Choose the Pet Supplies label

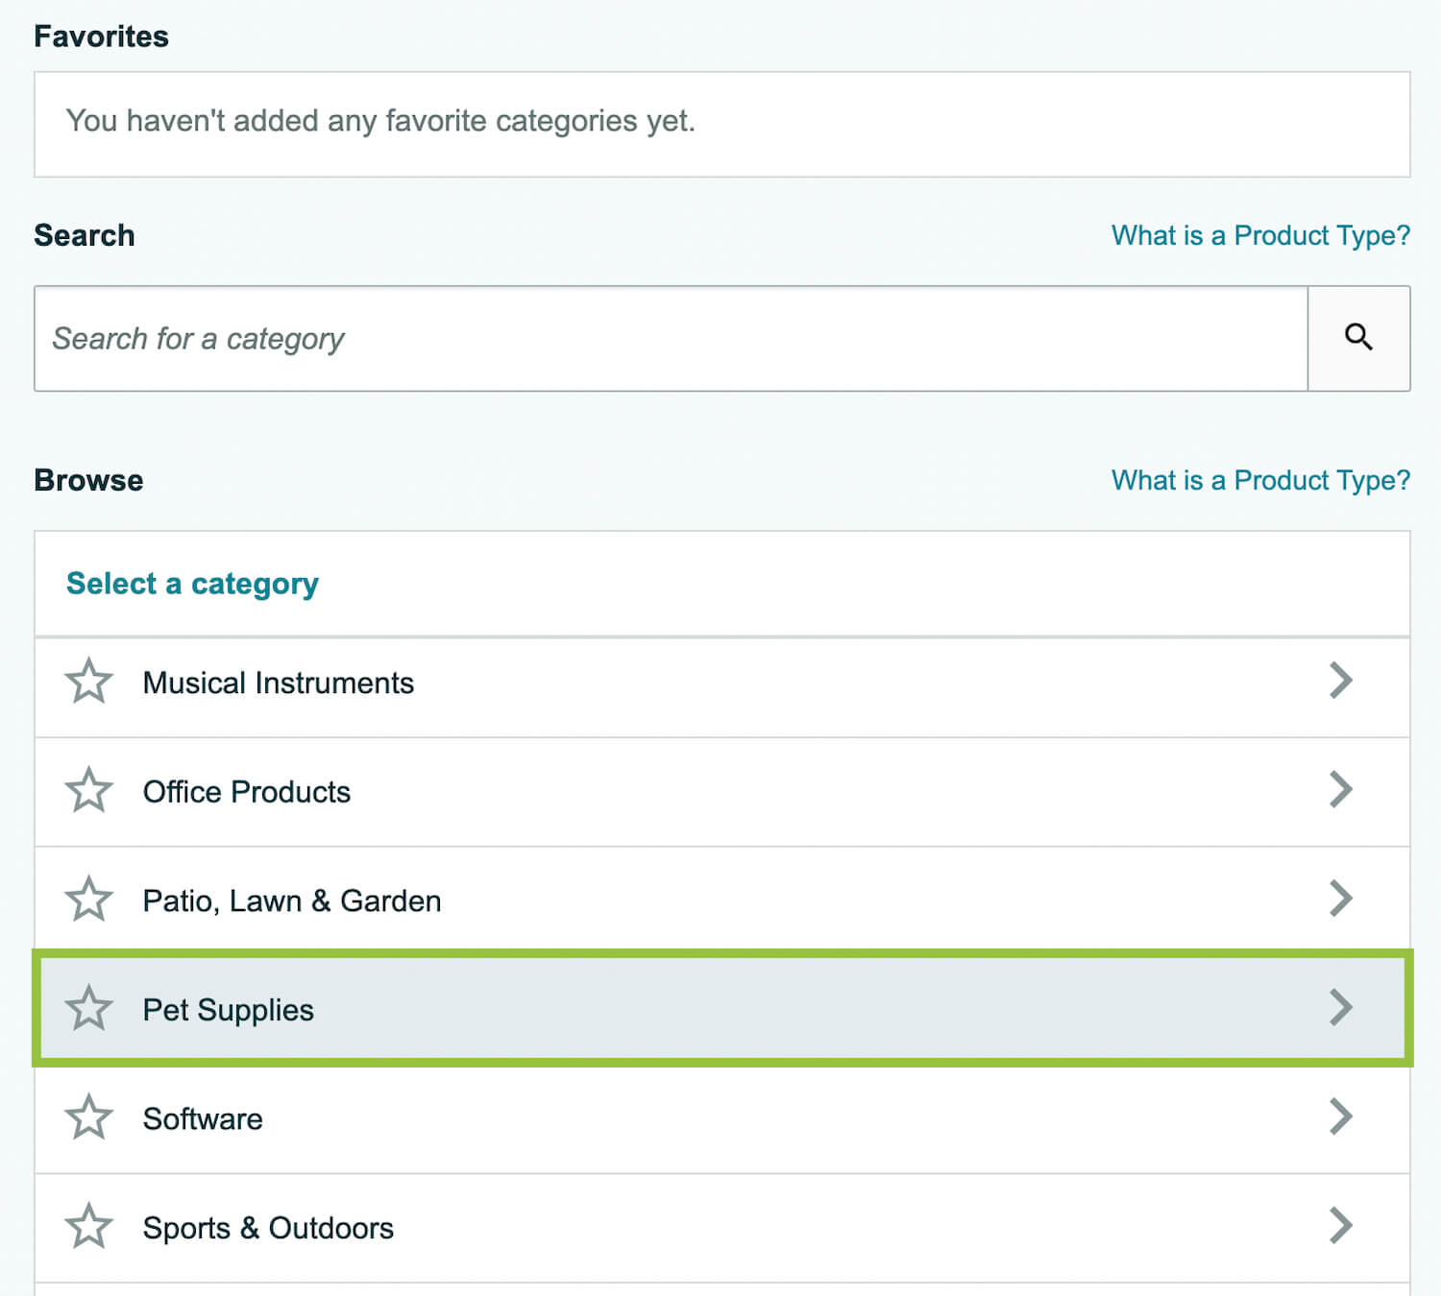tap(229, 1010)
